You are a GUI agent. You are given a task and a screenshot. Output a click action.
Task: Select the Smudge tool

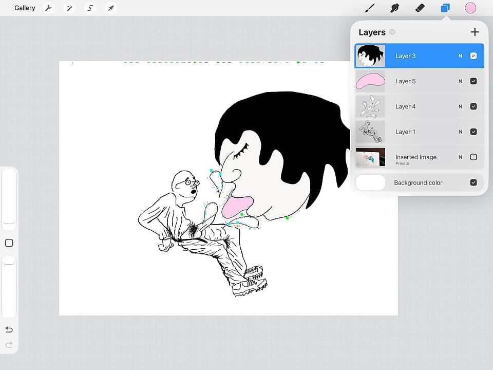[394, 8]
